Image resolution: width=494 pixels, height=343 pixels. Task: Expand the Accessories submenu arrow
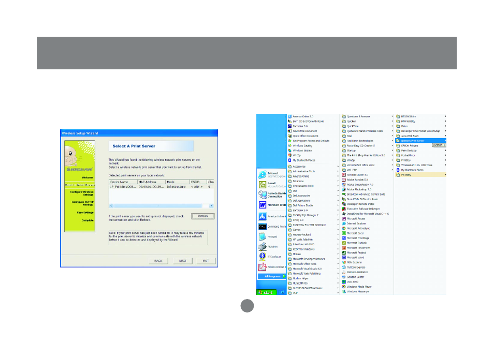338,167
